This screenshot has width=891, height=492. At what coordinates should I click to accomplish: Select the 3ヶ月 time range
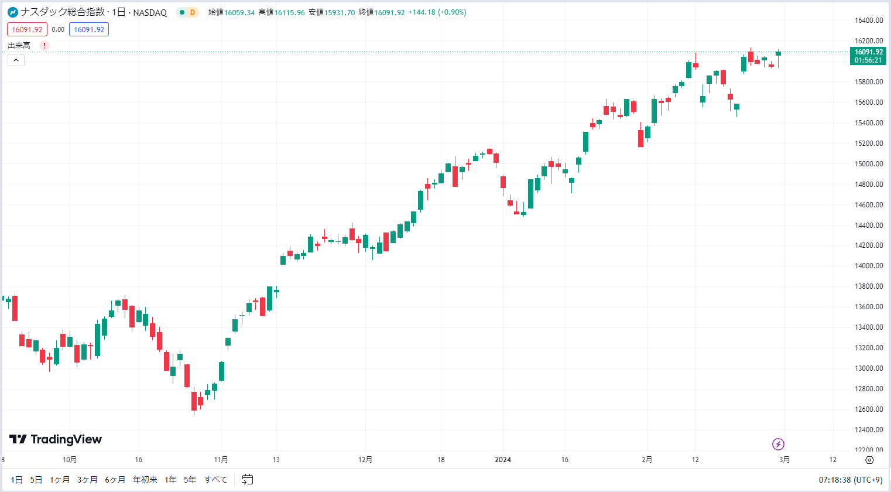pos(87,480)
